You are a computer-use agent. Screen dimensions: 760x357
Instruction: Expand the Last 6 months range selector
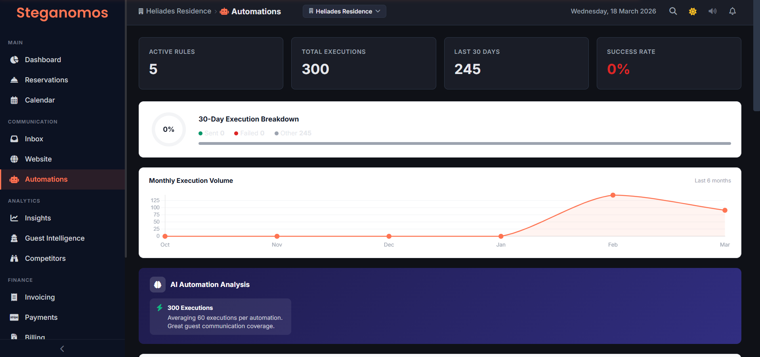tap(712, 180)
